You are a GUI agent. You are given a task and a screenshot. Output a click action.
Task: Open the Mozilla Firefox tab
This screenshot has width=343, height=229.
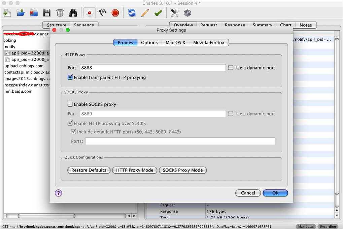[209, 43]
